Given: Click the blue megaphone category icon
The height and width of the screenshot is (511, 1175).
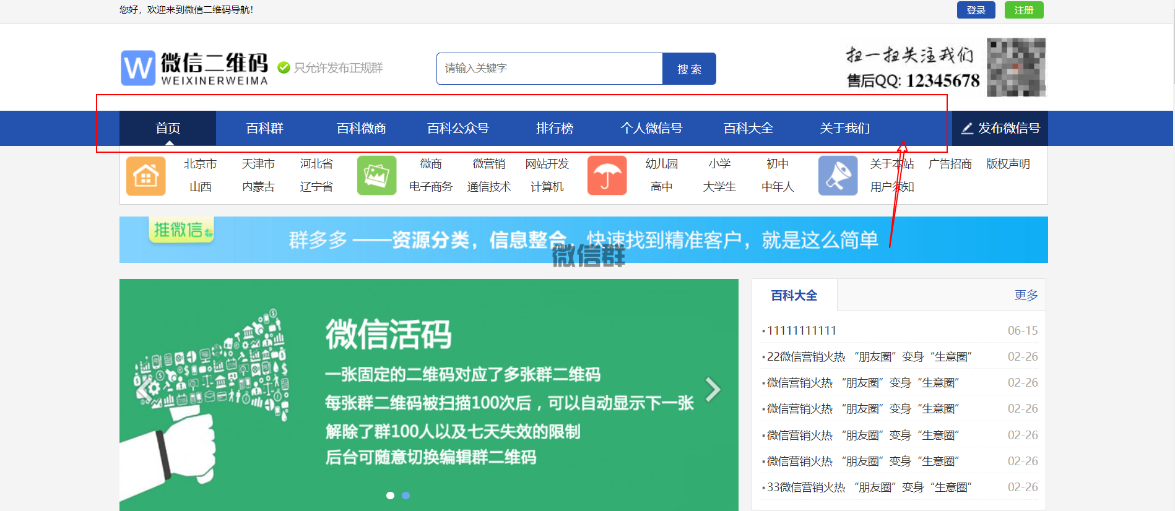Looking at the screenshot, I should (838, 176).
